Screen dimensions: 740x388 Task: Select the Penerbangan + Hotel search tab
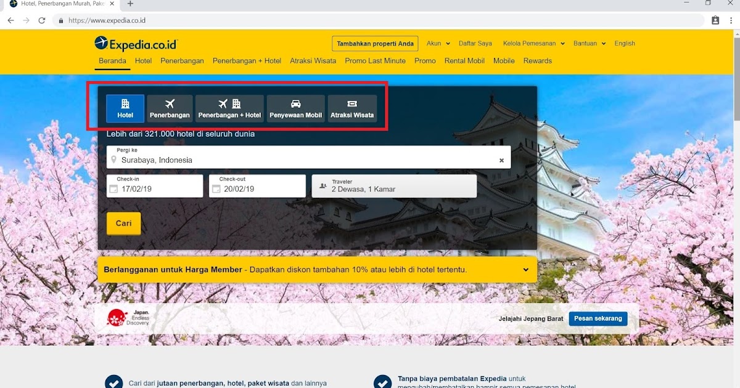click(229, 108)
